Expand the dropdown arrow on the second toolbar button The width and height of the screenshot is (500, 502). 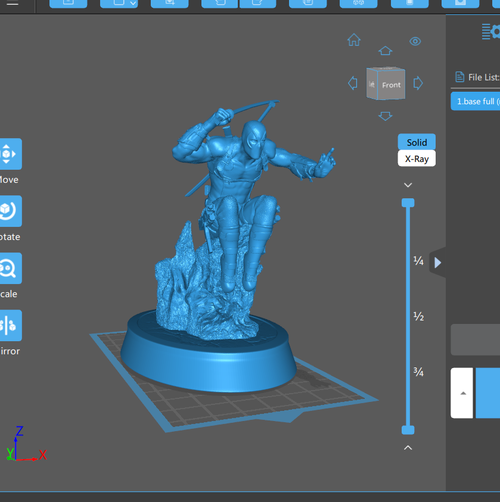coord(133,4)
